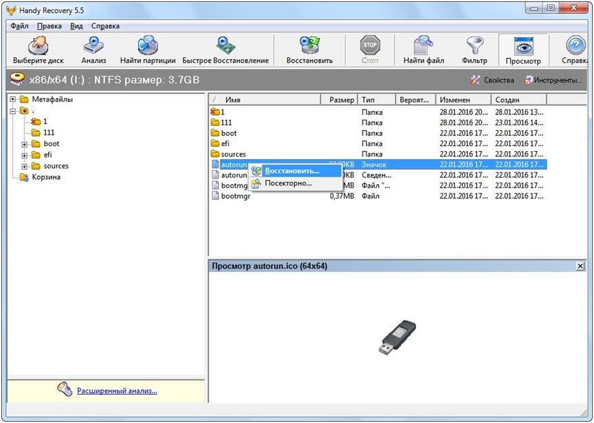Select the boot folder in file list
Viewport: 594px width, 423px height.
pos(378,133)
